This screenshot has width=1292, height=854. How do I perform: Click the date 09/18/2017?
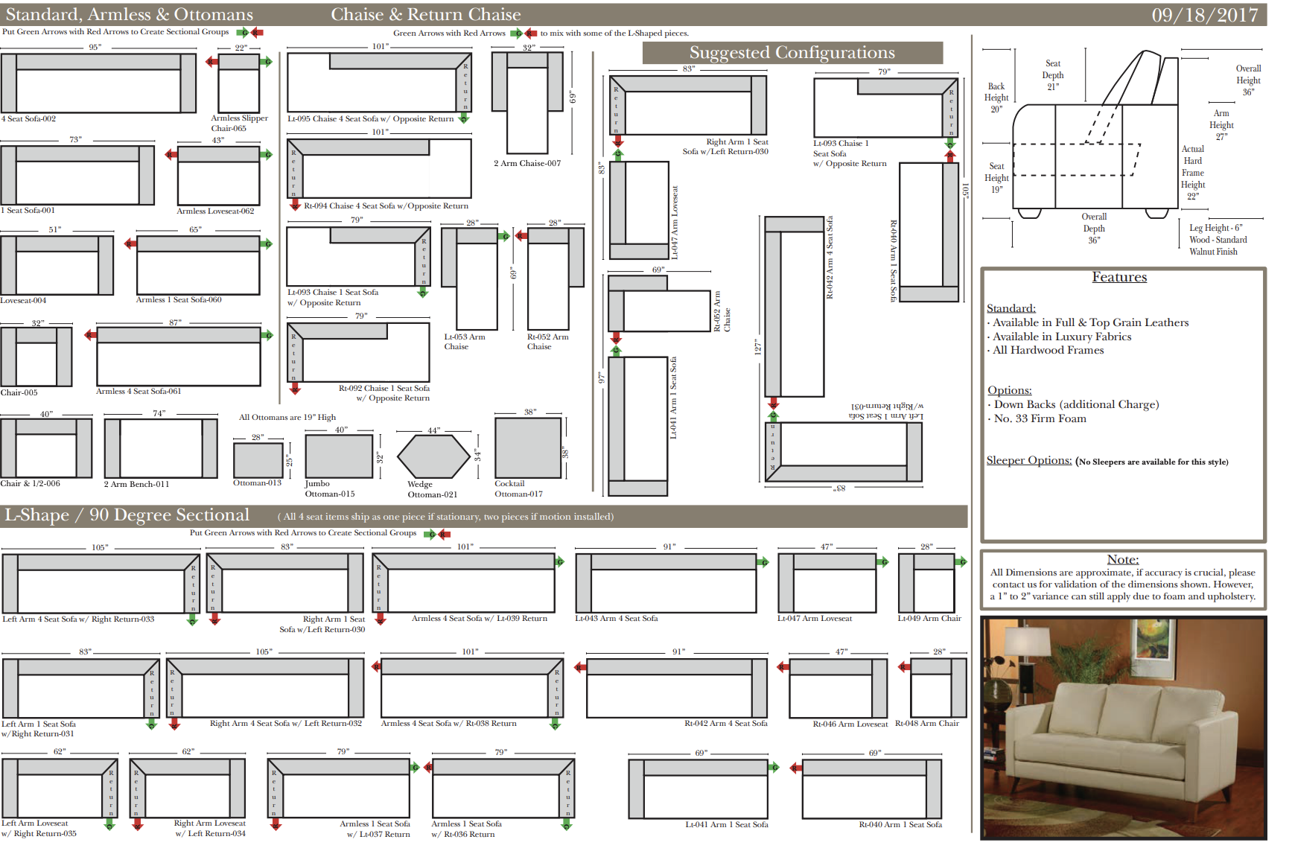1204,15
